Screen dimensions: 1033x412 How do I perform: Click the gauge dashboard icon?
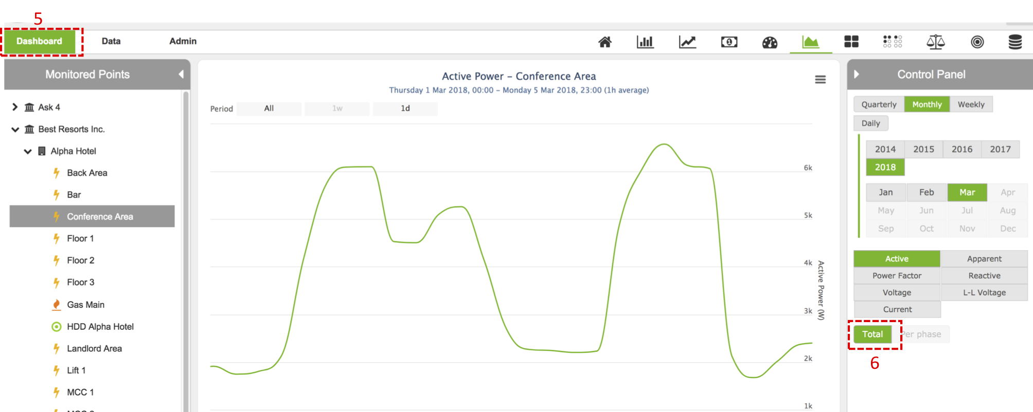[x=770, y=42]
